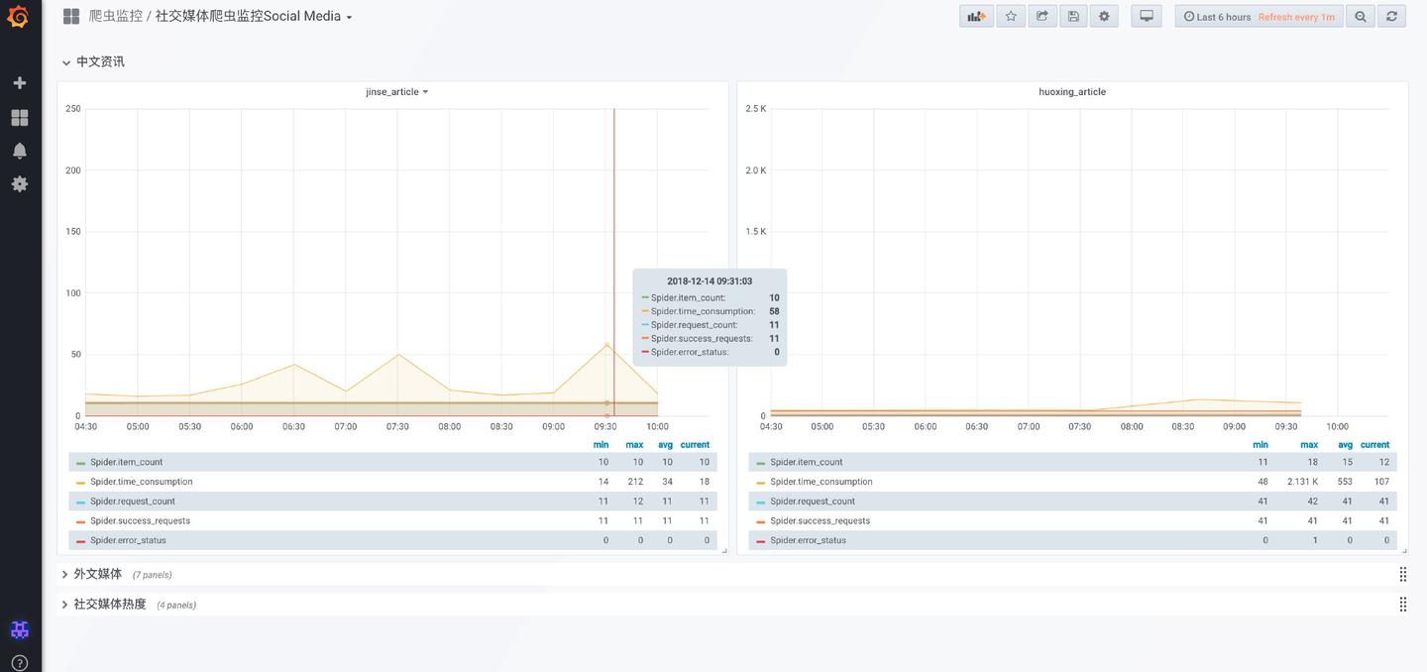This screenshot has height=672, width=1427.
Task: Click the (4 panels) label
Action: click(x=176, y=605)
